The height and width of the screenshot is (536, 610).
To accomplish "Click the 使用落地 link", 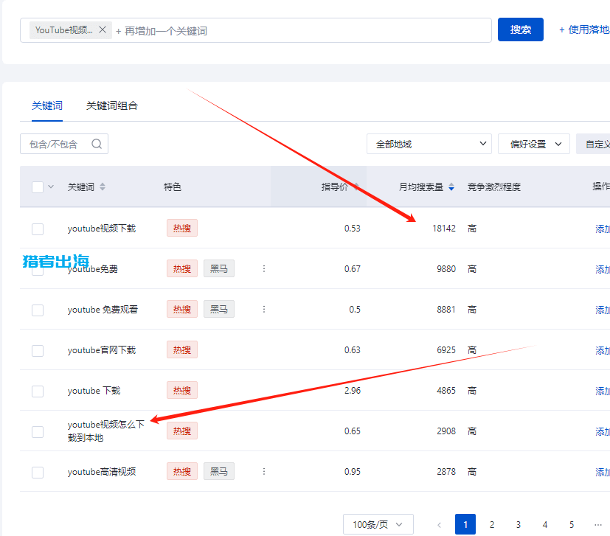I will point(584,29).
